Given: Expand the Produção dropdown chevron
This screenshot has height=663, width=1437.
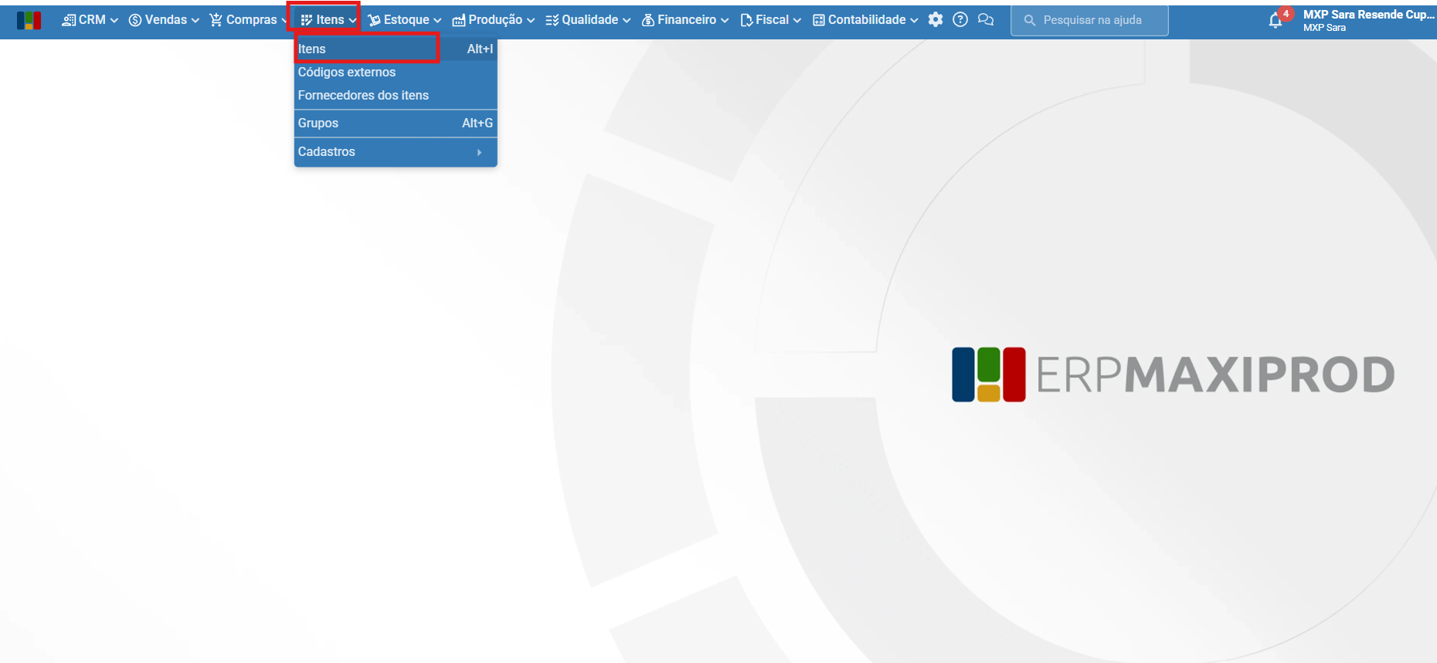Looking at the screenshot, I should pos(531,21).
